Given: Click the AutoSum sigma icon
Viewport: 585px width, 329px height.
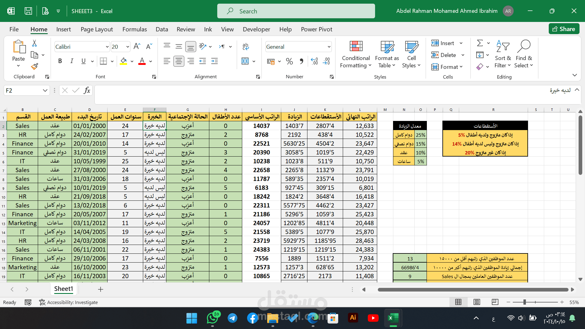Looking at the screenshot, I should point(480,43).
